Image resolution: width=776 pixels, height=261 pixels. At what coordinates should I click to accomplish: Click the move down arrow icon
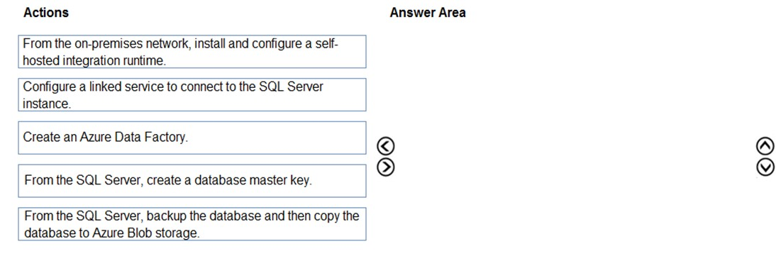tap(765, 167)
